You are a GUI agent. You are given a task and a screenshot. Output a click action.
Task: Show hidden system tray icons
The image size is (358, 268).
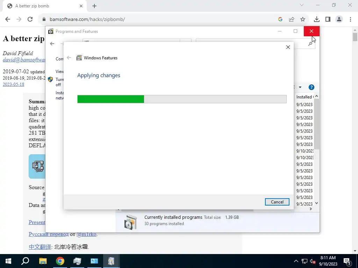coord(296,261)
